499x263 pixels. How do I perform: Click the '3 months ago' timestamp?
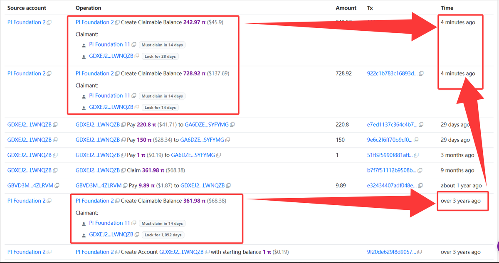[x=457, y=155]
